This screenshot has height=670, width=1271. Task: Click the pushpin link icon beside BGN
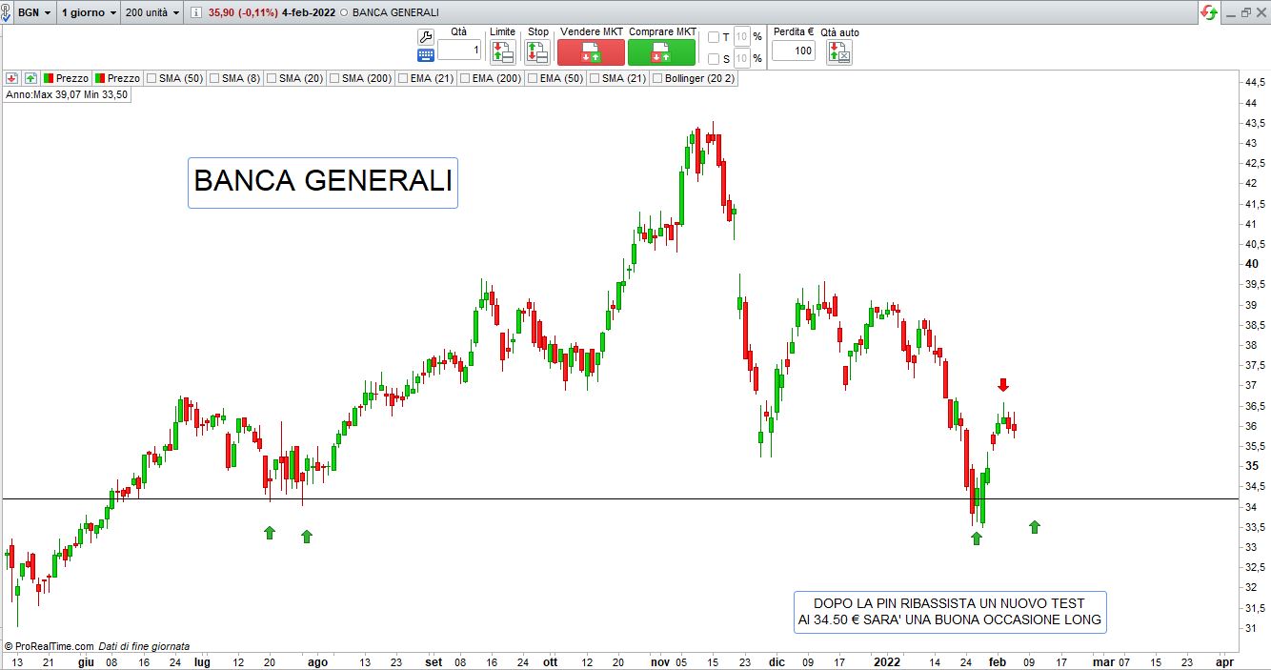point(5,12)
